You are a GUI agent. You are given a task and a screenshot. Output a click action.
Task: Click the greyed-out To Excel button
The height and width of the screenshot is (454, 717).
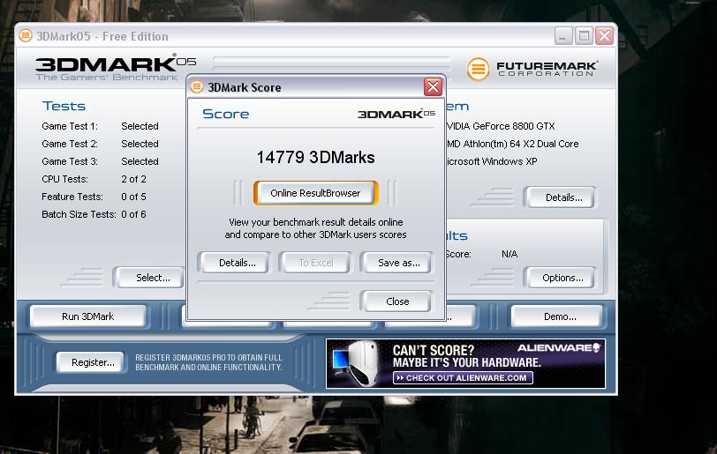316,263
